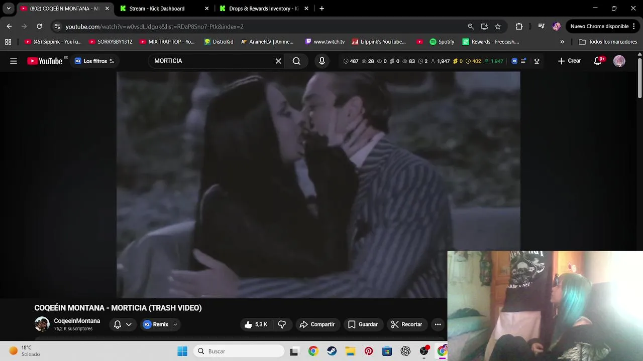
Task: Expand the Remix dropdown arrow
Action: point(175,324)
